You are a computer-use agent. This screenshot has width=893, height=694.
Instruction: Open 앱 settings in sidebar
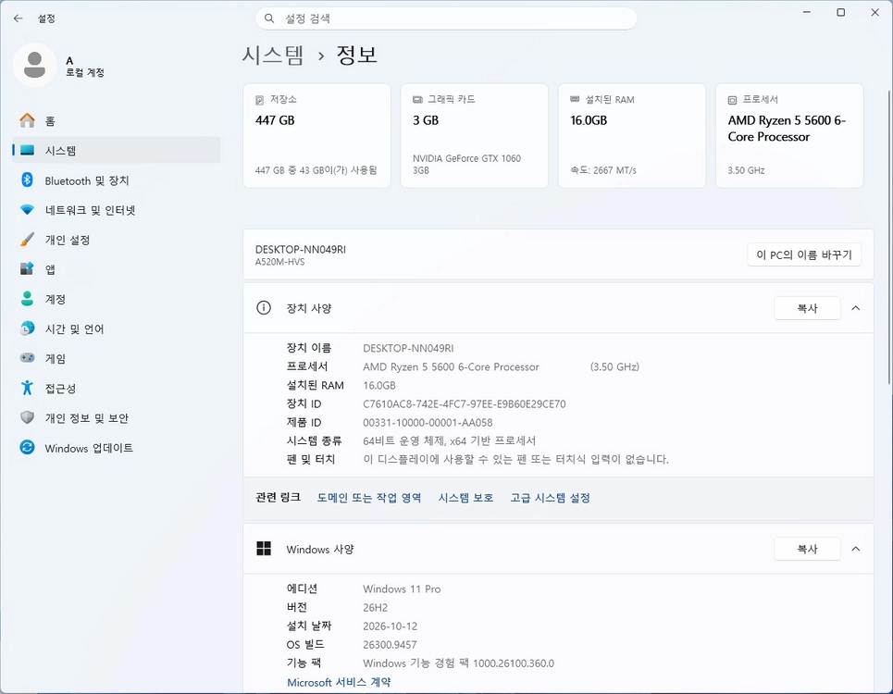click(117, 269)
